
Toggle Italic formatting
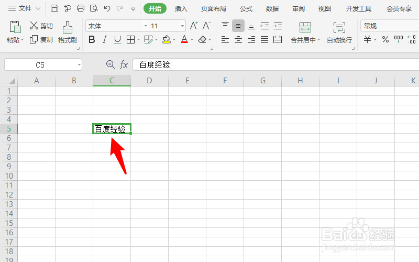point(104,40)
